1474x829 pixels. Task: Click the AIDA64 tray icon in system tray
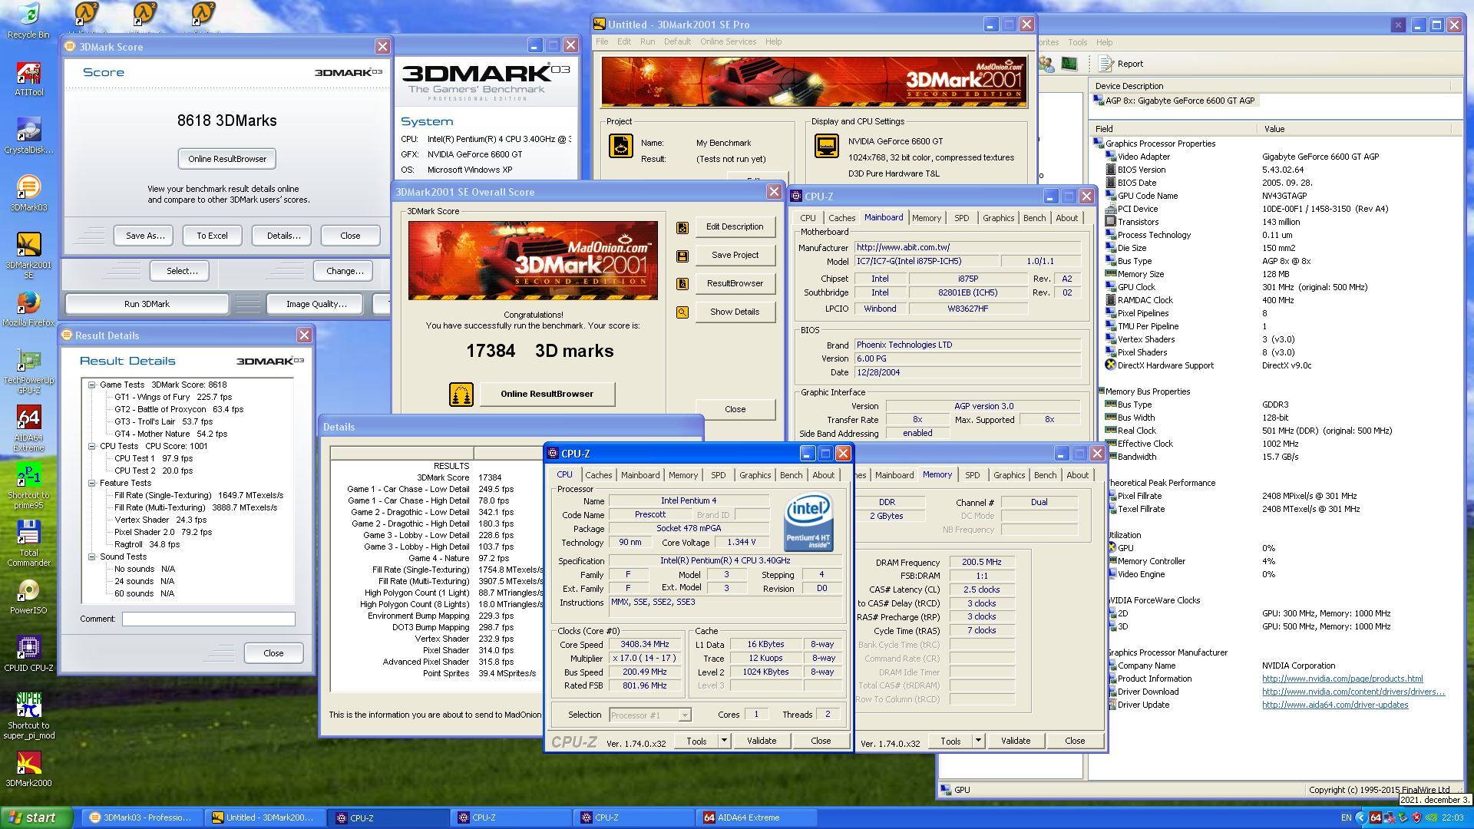(1376, 817)
